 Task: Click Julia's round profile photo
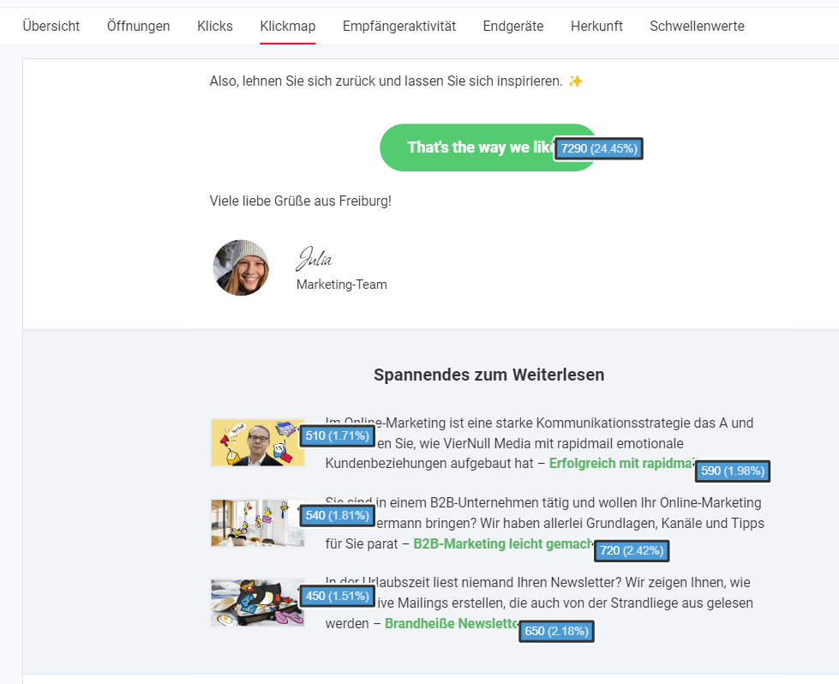tap(241, 267)
